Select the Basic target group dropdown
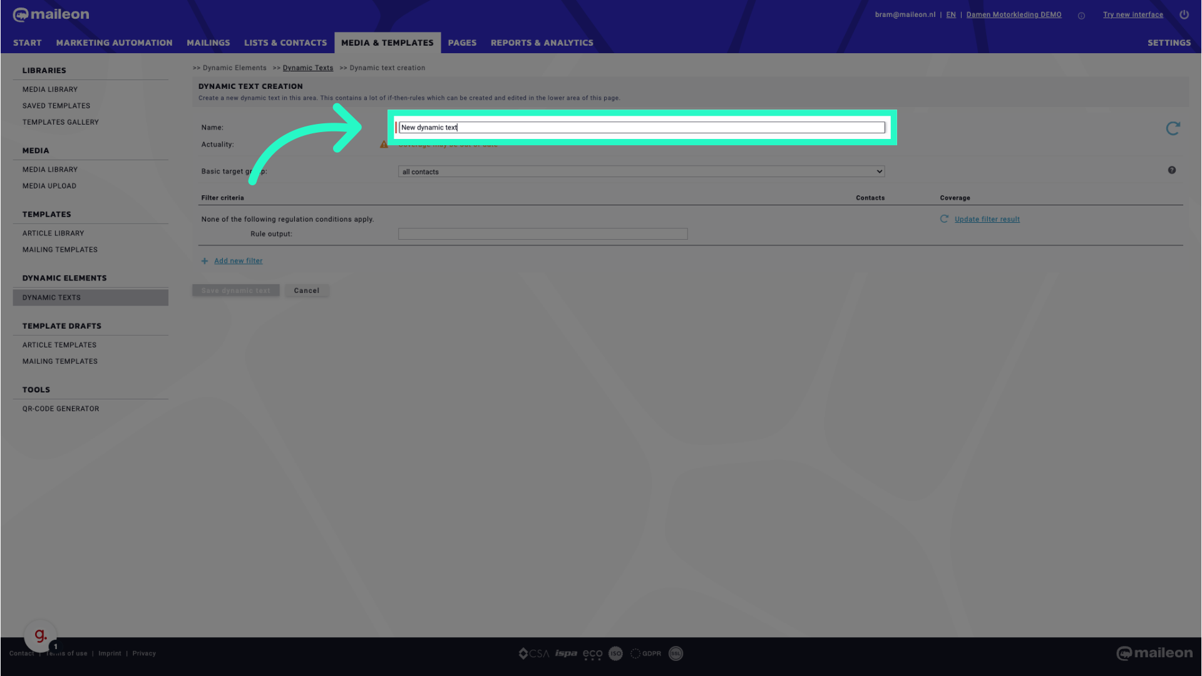The image size is (1202, 676). [x=640, y=171]
